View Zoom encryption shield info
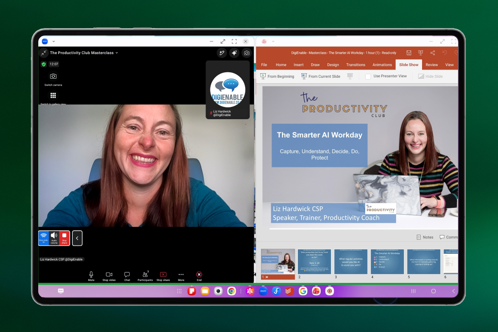Screen dimensions: 498x332 click(x=44, y=64)
